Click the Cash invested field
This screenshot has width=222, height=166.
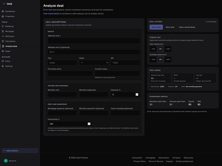point(125,113)
